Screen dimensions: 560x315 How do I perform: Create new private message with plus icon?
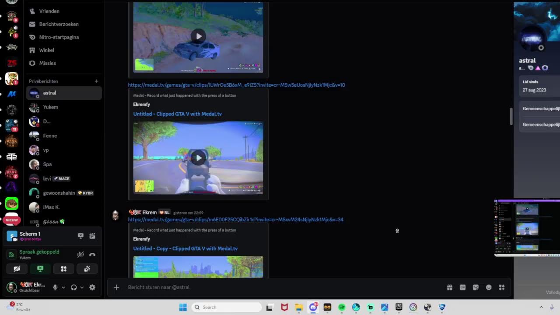click(96, 81)
